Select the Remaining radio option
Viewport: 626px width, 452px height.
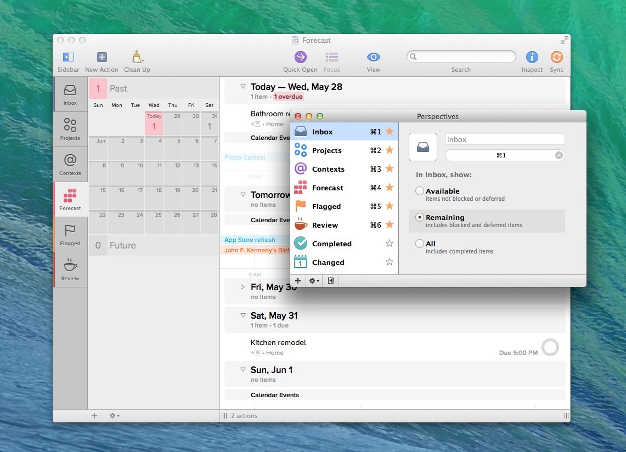pyautogui.click(x=420, y=217)
